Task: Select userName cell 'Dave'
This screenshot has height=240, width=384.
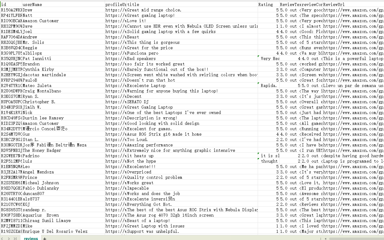Action: [x=64, y=26]
